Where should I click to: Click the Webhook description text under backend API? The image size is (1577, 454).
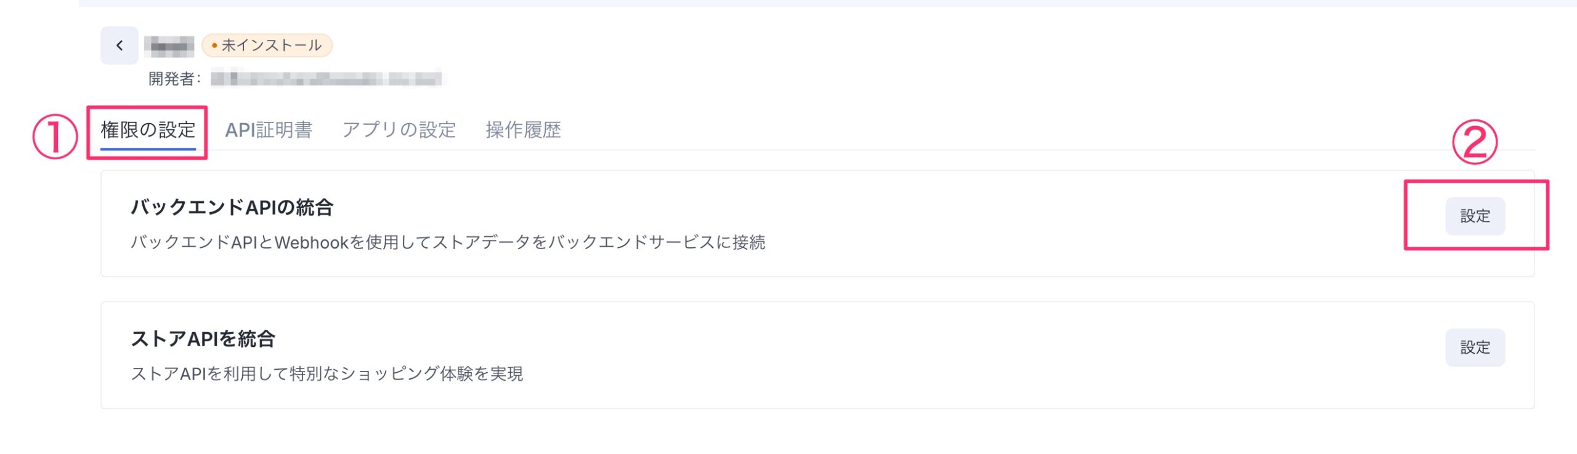point(448,242)
